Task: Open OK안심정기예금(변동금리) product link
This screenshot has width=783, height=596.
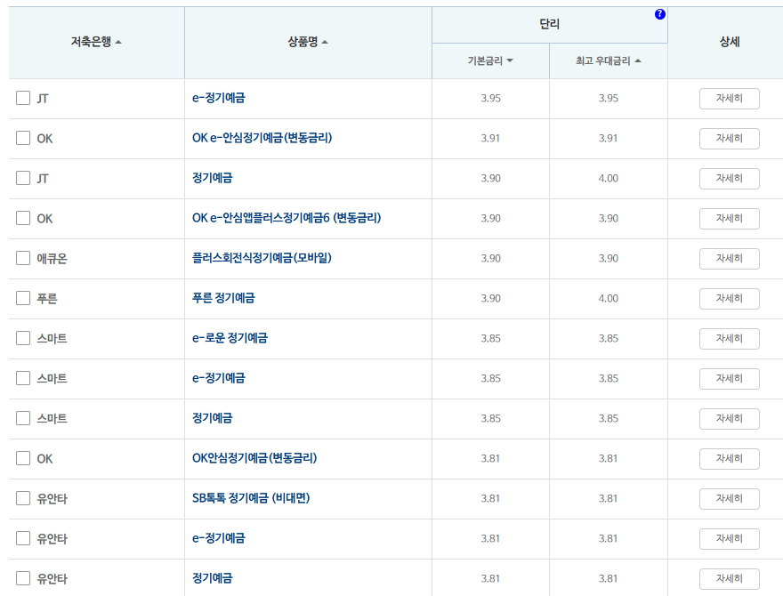Action: coord(254,458)
